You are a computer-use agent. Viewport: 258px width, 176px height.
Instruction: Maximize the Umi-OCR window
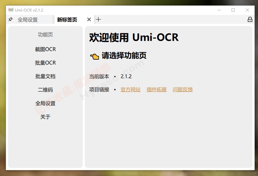[x=233, y=10]
